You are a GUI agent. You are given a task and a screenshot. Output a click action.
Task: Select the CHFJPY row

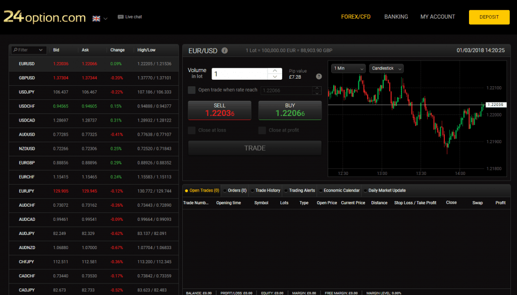[x=93, y=262]
